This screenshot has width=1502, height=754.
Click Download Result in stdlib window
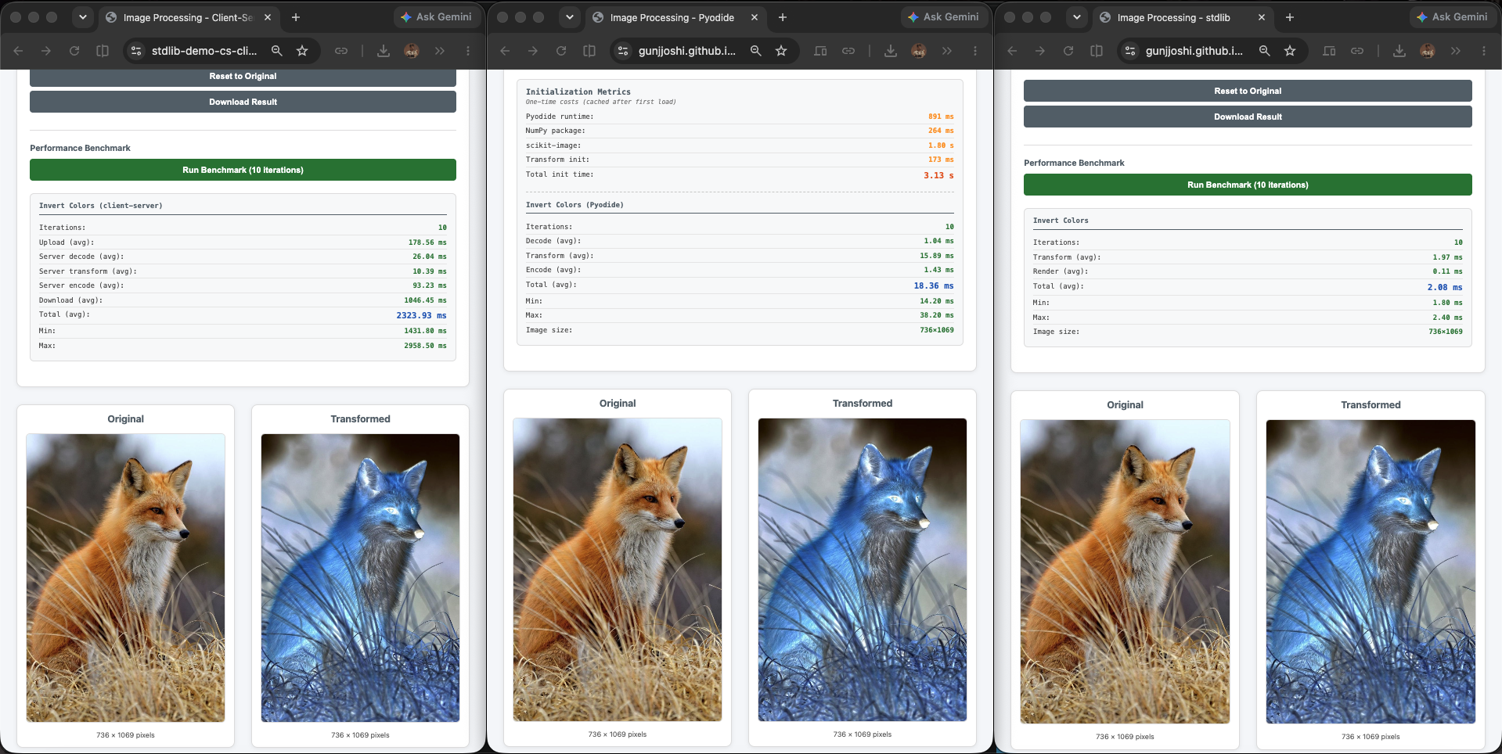[1248, 117]
